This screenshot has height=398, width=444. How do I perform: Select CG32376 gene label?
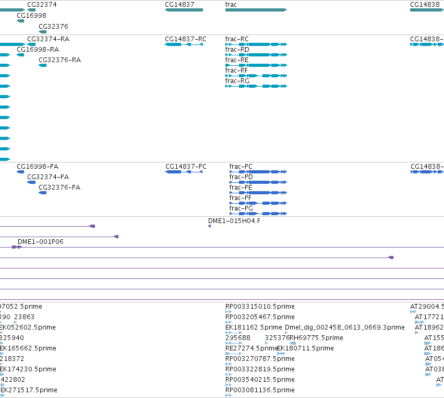[x=54, y=26]
